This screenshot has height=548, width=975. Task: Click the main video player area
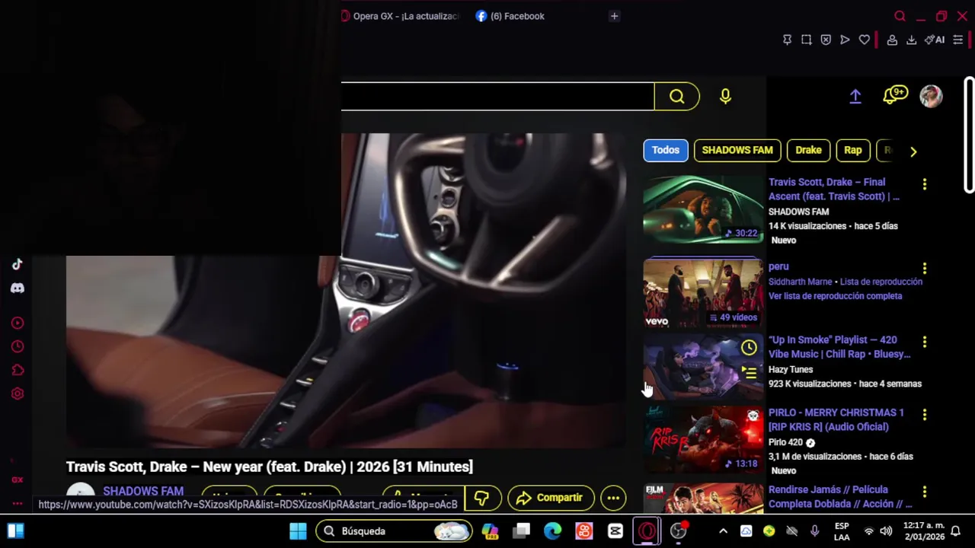[346, 291]
